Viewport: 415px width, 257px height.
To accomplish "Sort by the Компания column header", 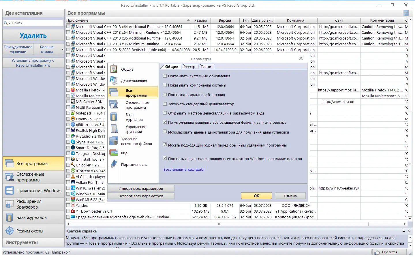I will click(296, 20).
